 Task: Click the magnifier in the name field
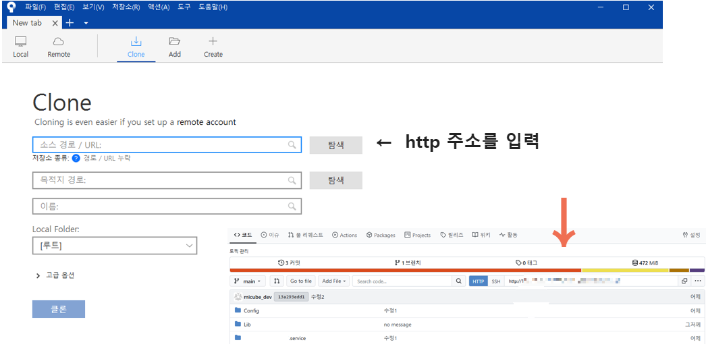(292, 206)
